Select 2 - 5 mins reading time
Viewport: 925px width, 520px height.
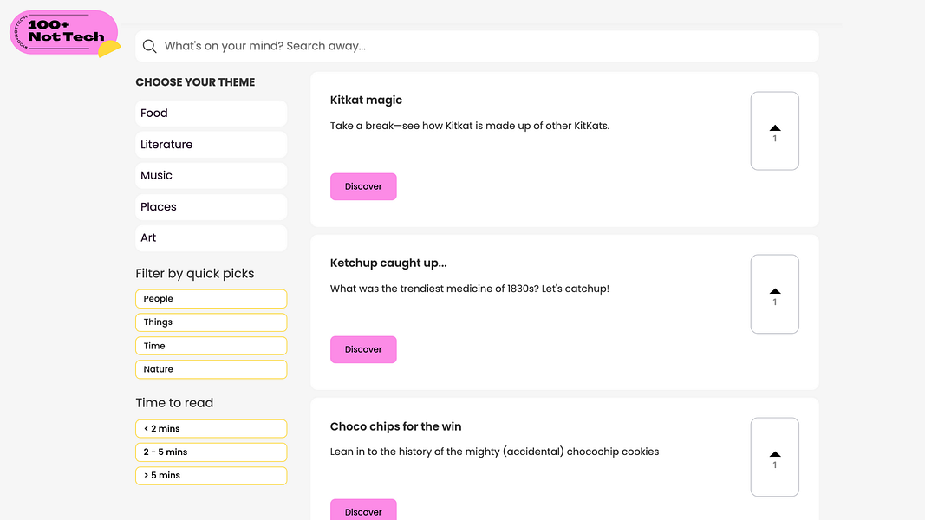pyautogui.click(x=211, y=452)
